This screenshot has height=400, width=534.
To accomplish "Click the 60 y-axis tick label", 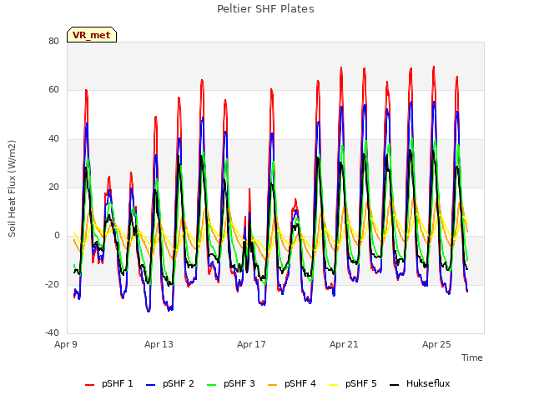I will [53, 90].
